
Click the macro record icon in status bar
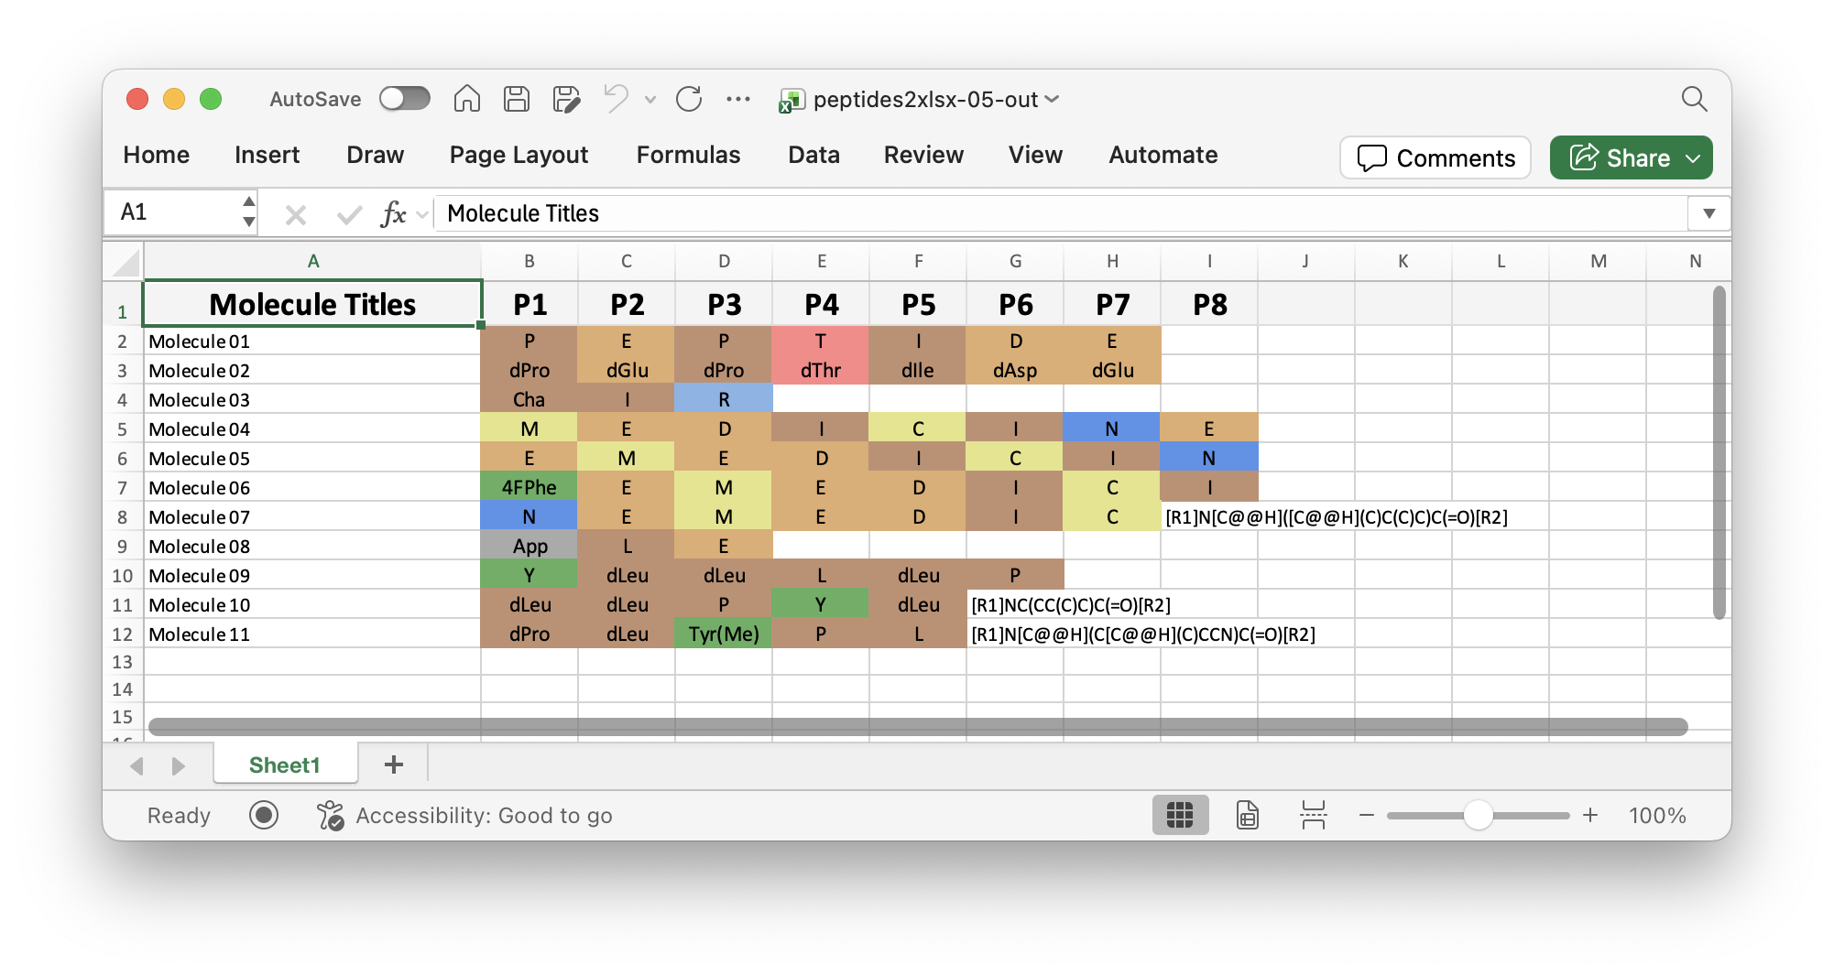(x=264, y=815)
